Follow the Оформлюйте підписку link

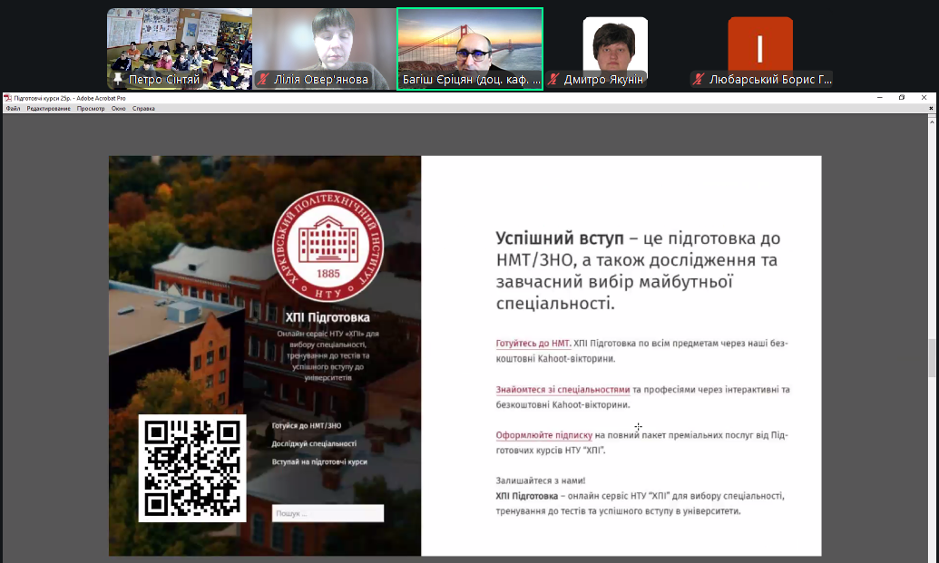point(543,435)
